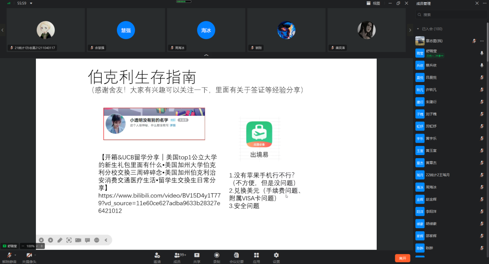Viewport: 489px width, 264px height.
Task: Open the 视图 view layout menu
Action: pyautogui.click(x=373, y=3)
